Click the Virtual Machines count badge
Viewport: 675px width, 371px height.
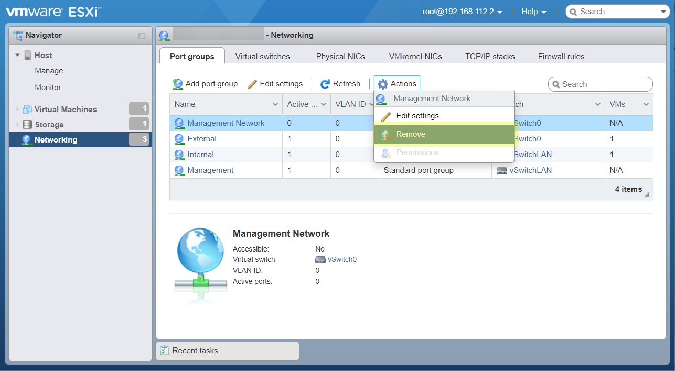[139, 109]
